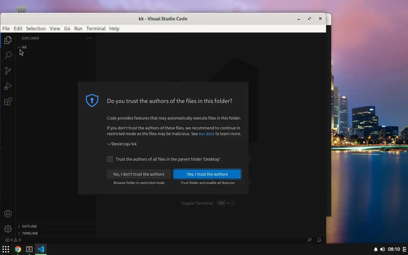Click the volume speaker icon in tray
Screen dimensions: 408x255
(382, 249)
